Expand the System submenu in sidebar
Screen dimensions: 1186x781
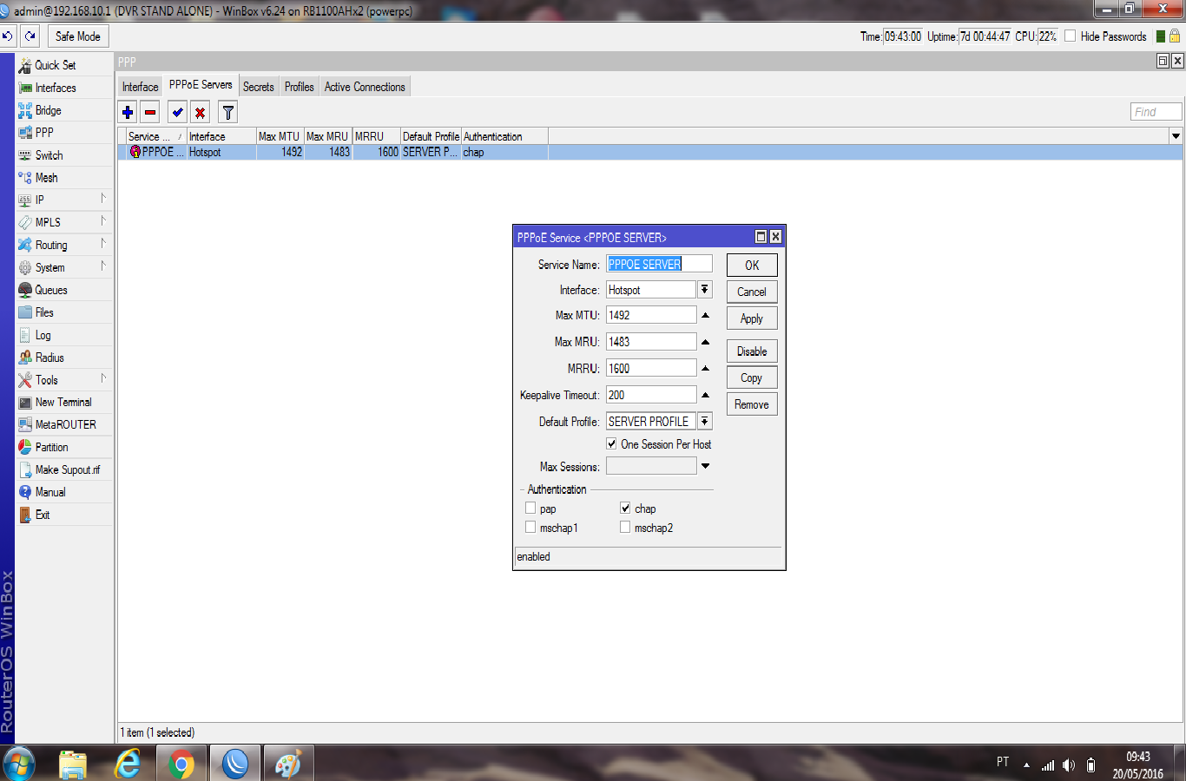pos(103,266)
